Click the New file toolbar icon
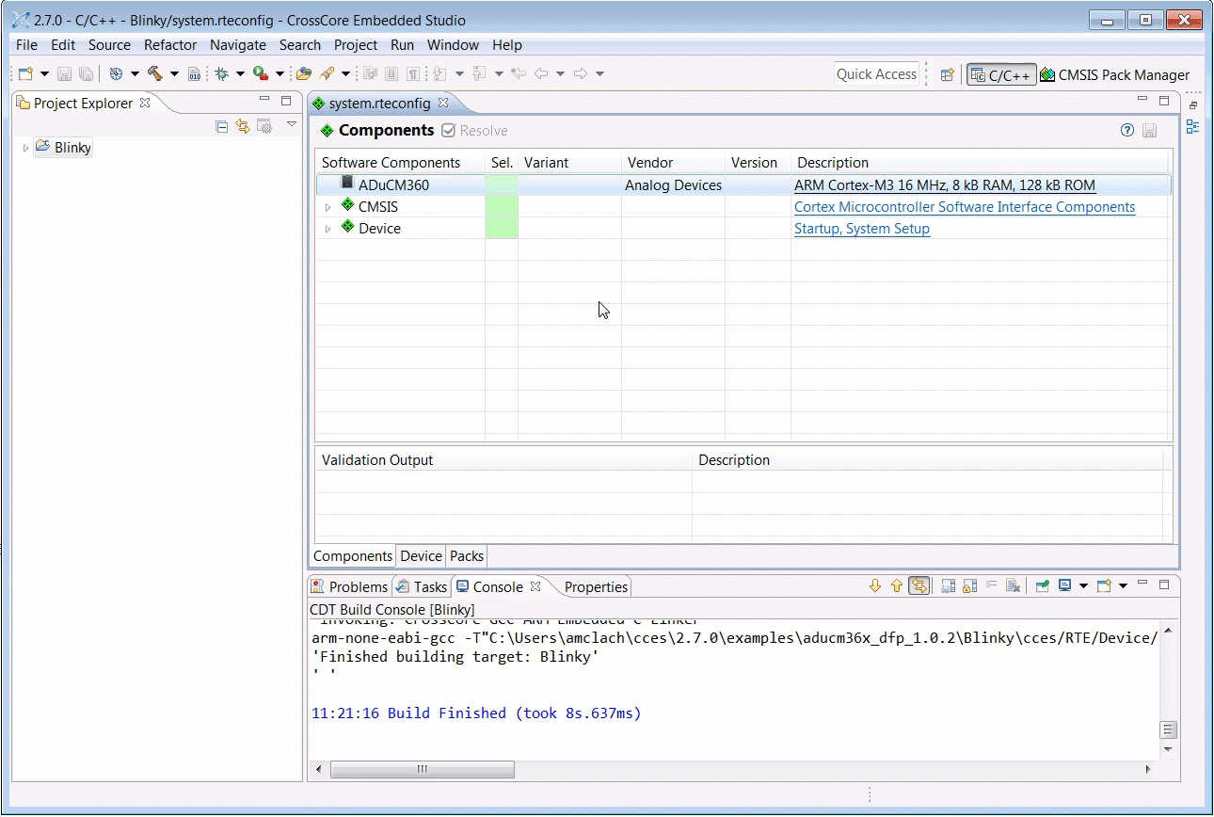Image resolution: width=1214 pixels, height=817 pixels. (26, 73)
